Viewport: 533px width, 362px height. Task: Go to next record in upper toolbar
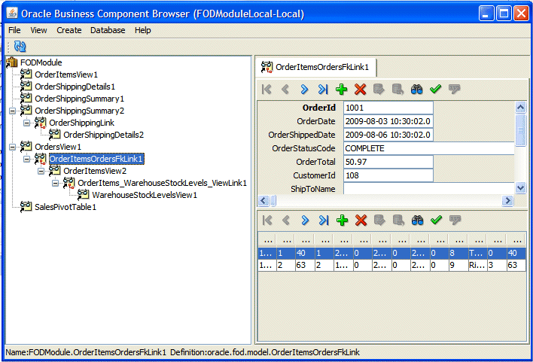[x=304, y=90]
